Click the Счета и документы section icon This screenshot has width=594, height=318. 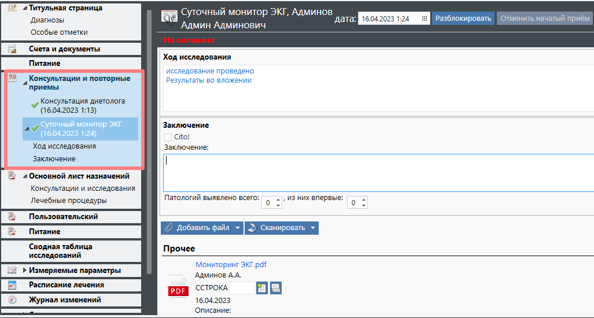click(12, 49)
